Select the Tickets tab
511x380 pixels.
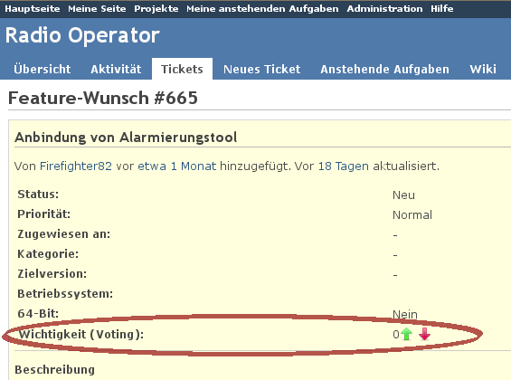tap(182, 69)
